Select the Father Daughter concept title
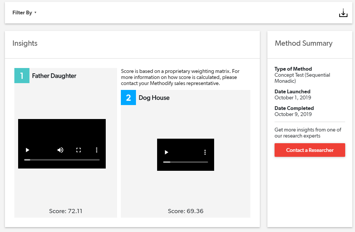Screen dimensions: 355x232 click(x=54, y=76)
